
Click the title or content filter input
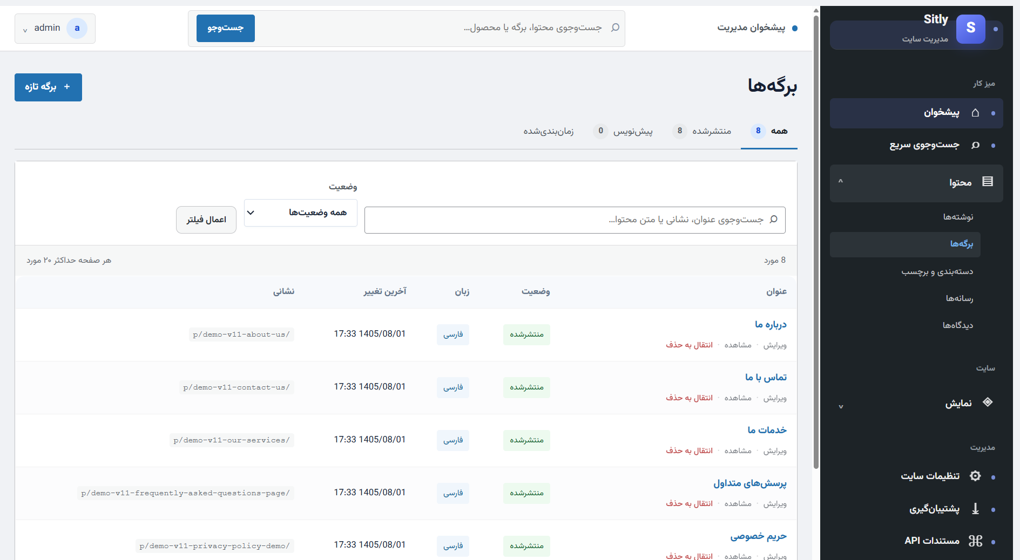(575, 220)
